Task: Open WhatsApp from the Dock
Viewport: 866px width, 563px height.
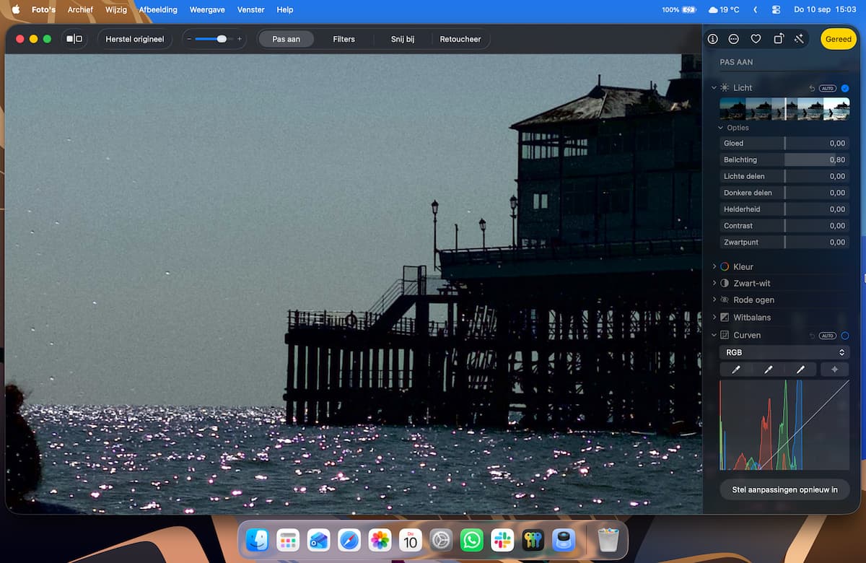Action: [471, 540]
